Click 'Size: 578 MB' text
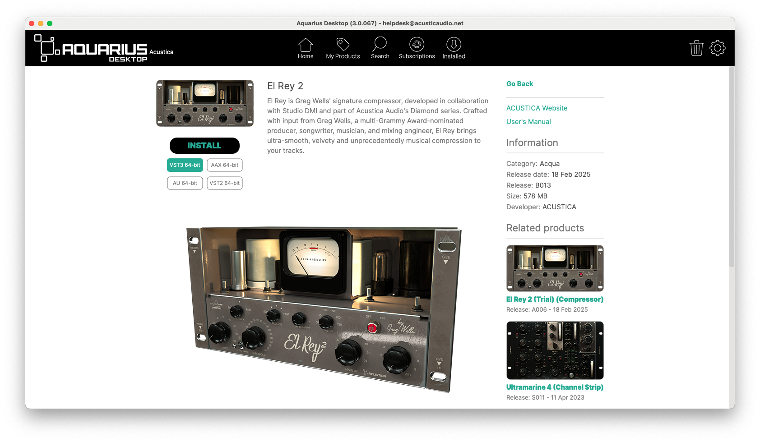This screenshot has height=442, width=760. click(x=527, y=196)
